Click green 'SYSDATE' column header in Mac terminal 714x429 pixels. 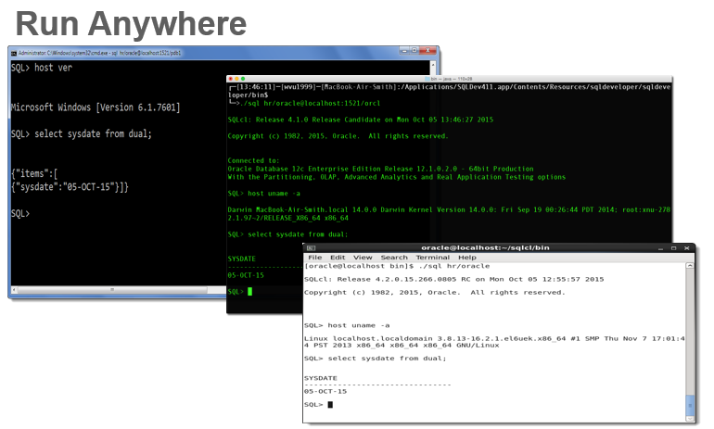(x=242, y=259)
